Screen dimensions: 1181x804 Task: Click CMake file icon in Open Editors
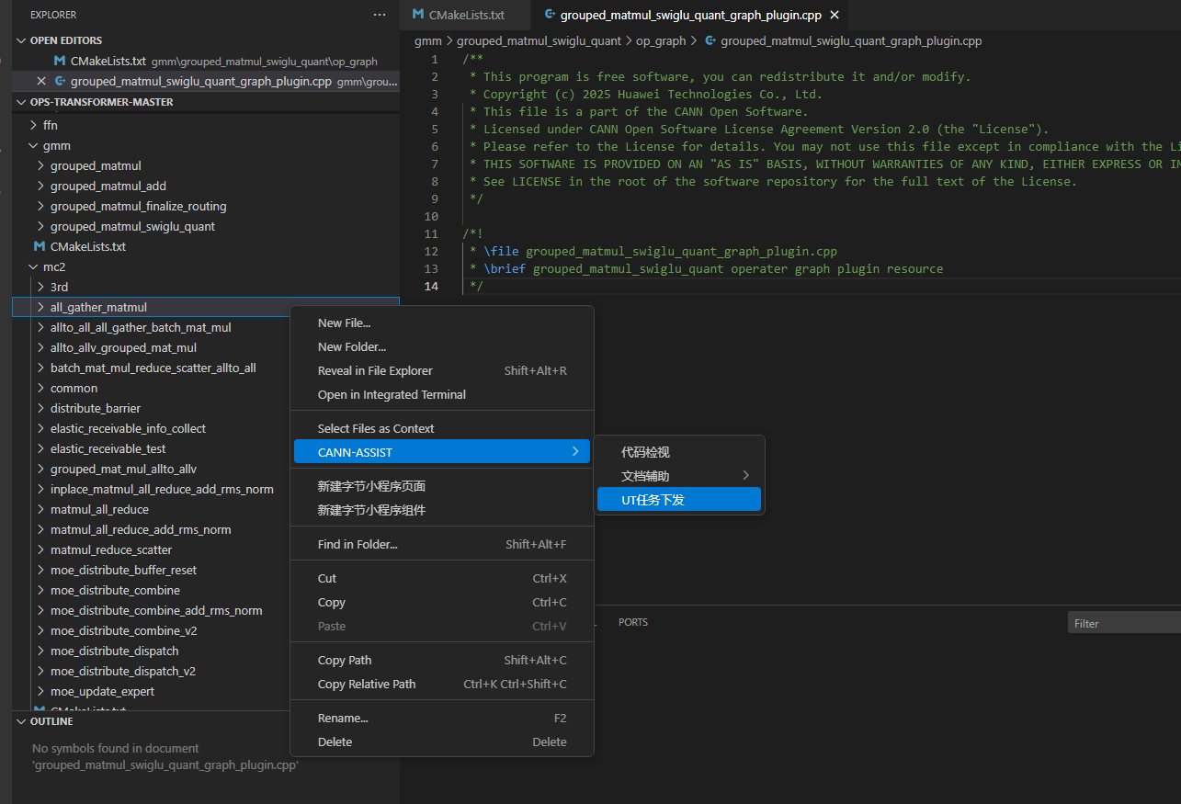click(x=60, y=61)
